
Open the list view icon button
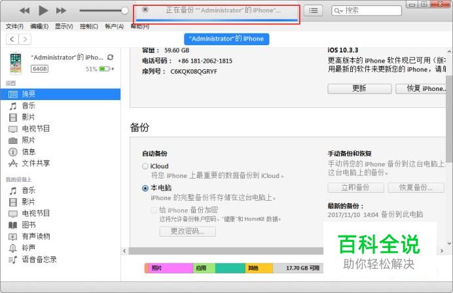coord(313,11)
